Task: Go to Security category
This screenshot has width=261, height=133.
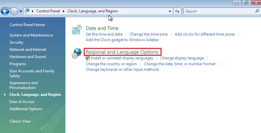Action: click(x=16, y=42)
